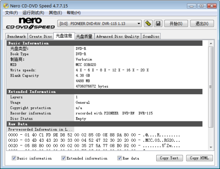The image size is (220, 169).
Task: Open the Advanced Disc Quality tab
Action: tap(117, 37)
